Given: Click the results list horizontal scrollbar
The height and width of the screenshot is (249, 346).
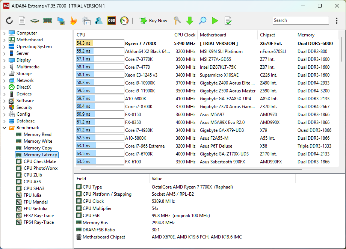Looking at the screenshot, I should (x=191, y=170).
